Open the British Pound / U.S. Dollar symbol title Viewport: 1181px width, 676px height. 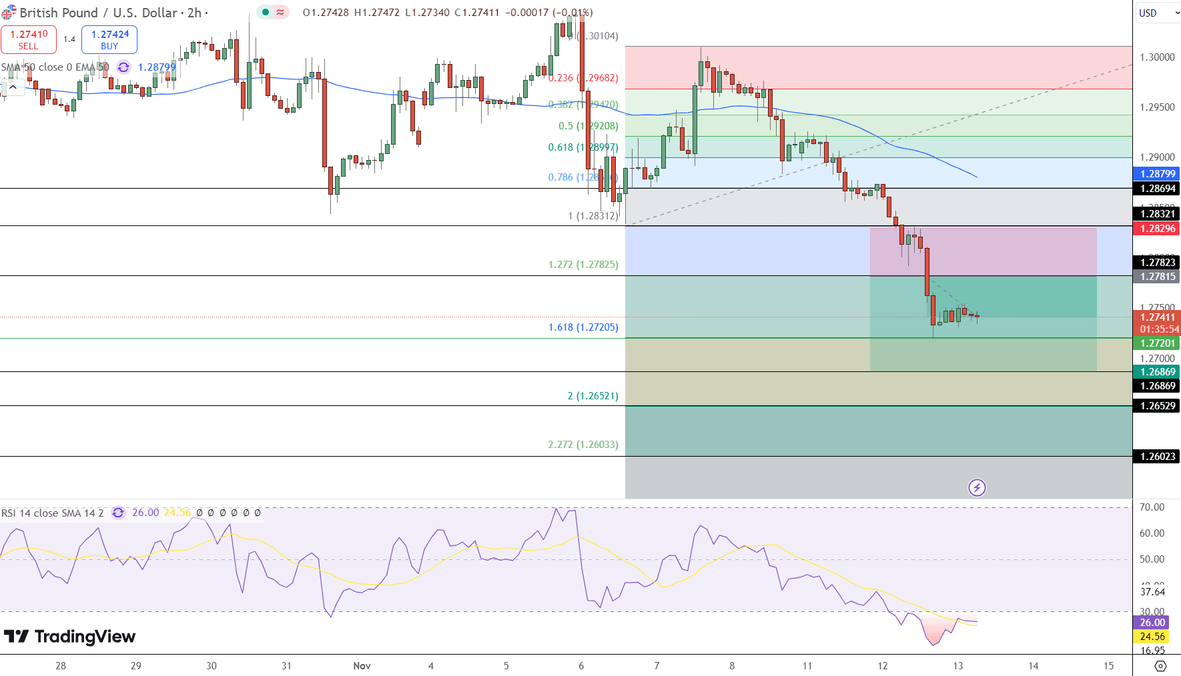111,13
